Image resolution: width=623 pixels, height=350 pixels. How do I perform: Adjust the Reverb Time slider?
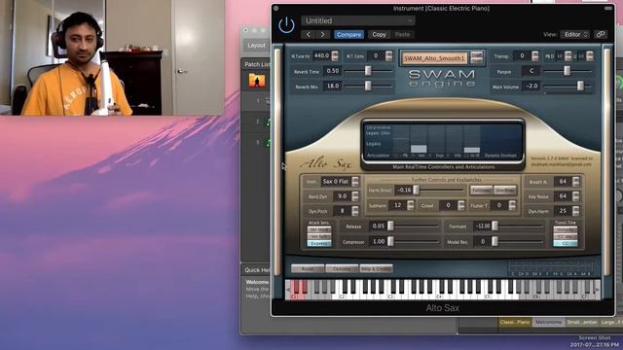[368, 71]
